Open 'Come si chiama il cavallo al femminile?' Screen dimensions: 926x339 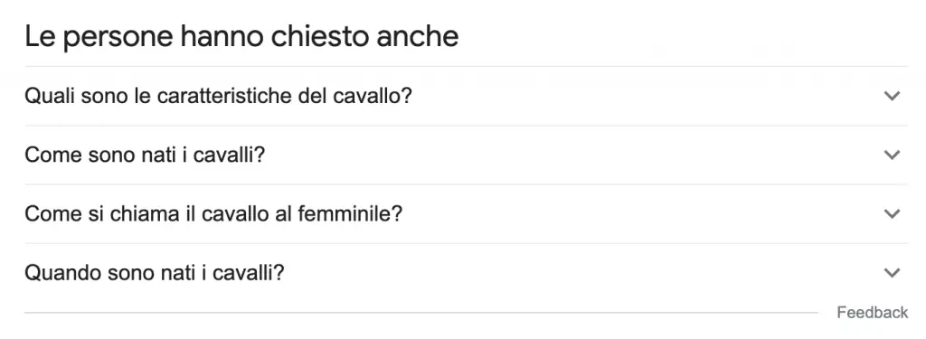click(x=466, y=213)
